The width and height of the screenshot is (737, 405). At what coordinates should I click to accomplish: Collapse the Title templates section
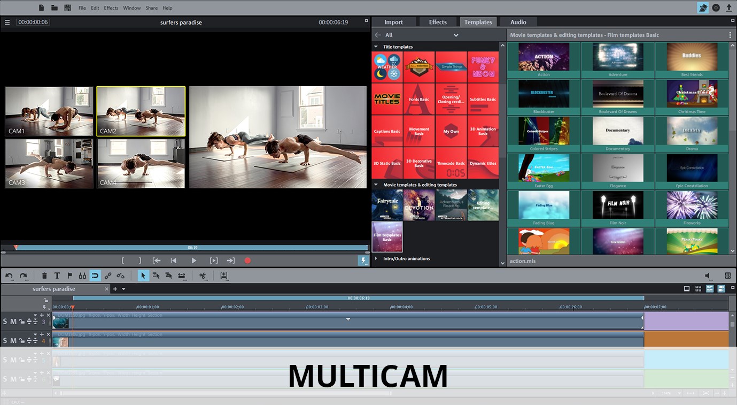tap(376, 47)
